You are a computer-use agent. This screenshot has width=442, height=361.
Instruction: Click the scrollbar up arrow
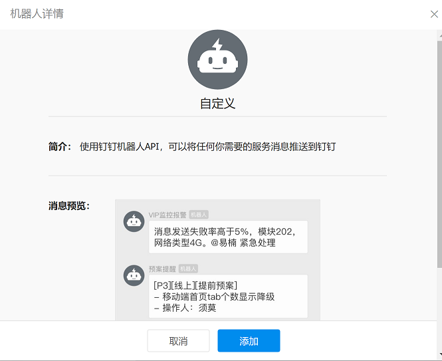tap(440, 35)
